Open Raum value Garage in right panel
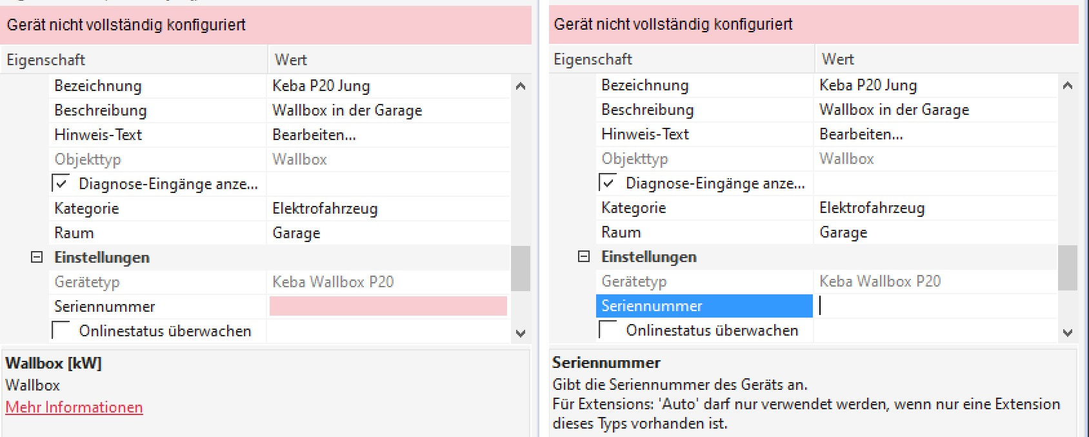This screenshot has width=1089, height=437. coord(843,232)
